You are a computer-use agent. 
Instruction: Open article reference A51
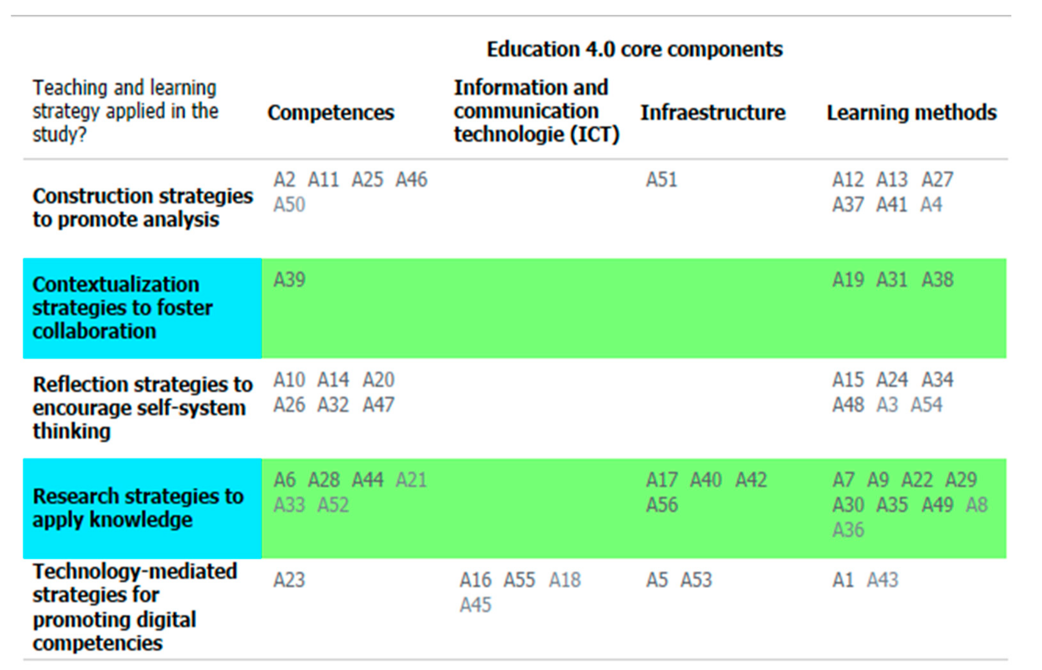click(661, 180)
